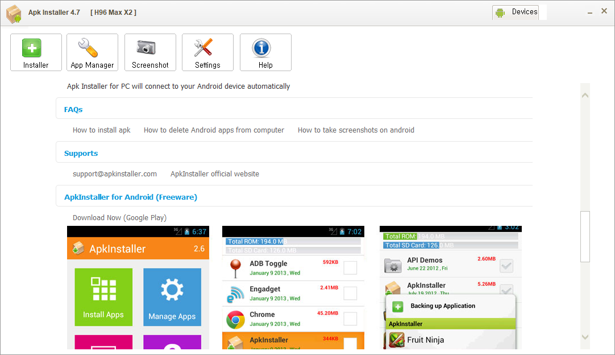Click the ADB Toggle pin icon

[x=235, y=268]
